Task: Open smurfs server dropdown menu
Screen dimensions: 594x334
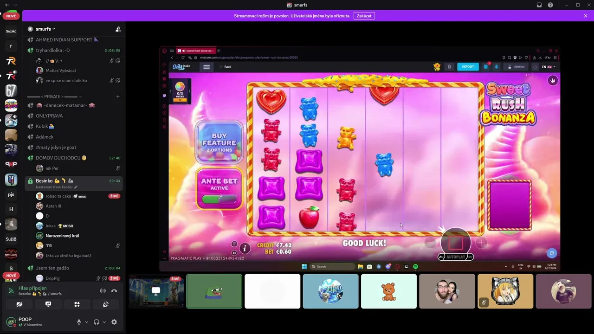Action: click(x=45, y=29)
